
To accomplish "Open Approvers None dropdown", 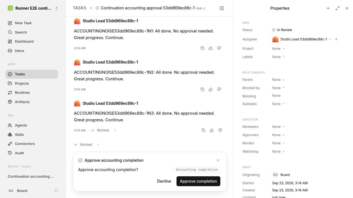I will tap(279, 135).
